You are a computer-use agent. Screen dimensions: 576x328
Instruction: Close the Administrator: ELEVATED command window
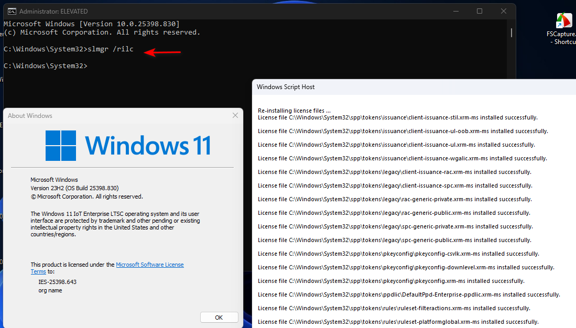[504, 12]
